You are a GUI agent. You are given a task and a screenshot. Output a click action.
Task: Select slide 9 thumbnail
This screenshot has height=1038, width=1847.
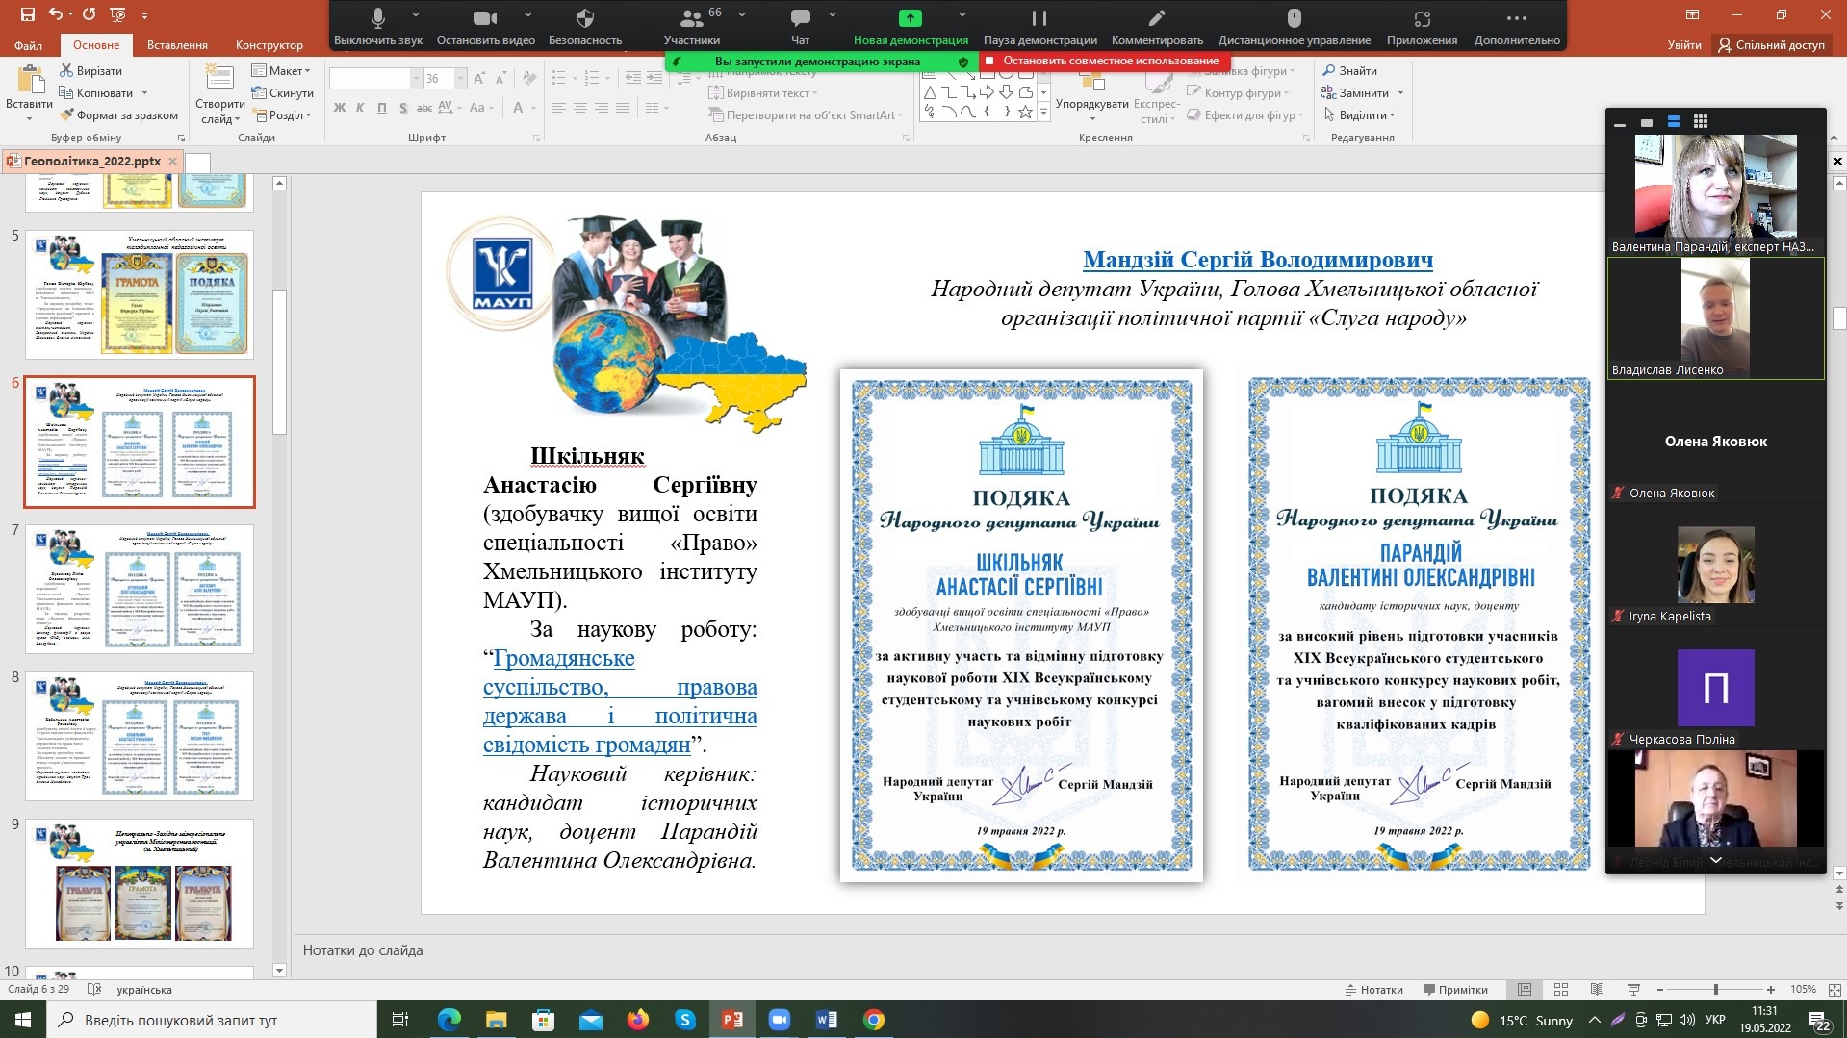click(140, 882)
